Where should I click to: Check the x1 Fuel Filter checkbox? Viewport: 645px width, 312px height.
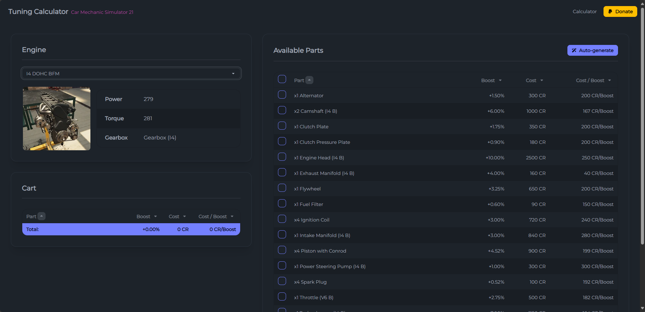pos(282,203)
